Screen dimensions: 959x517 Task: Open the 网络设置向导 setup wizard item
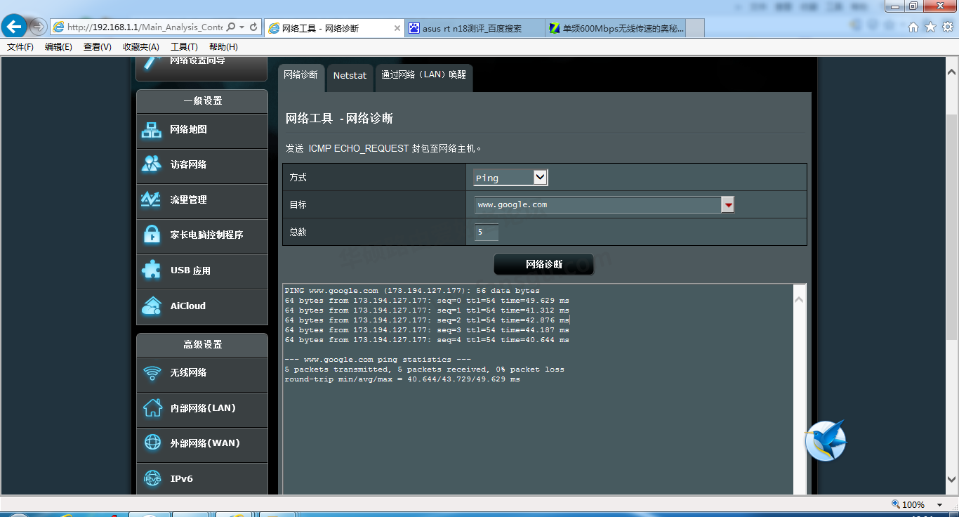[201, 69]
